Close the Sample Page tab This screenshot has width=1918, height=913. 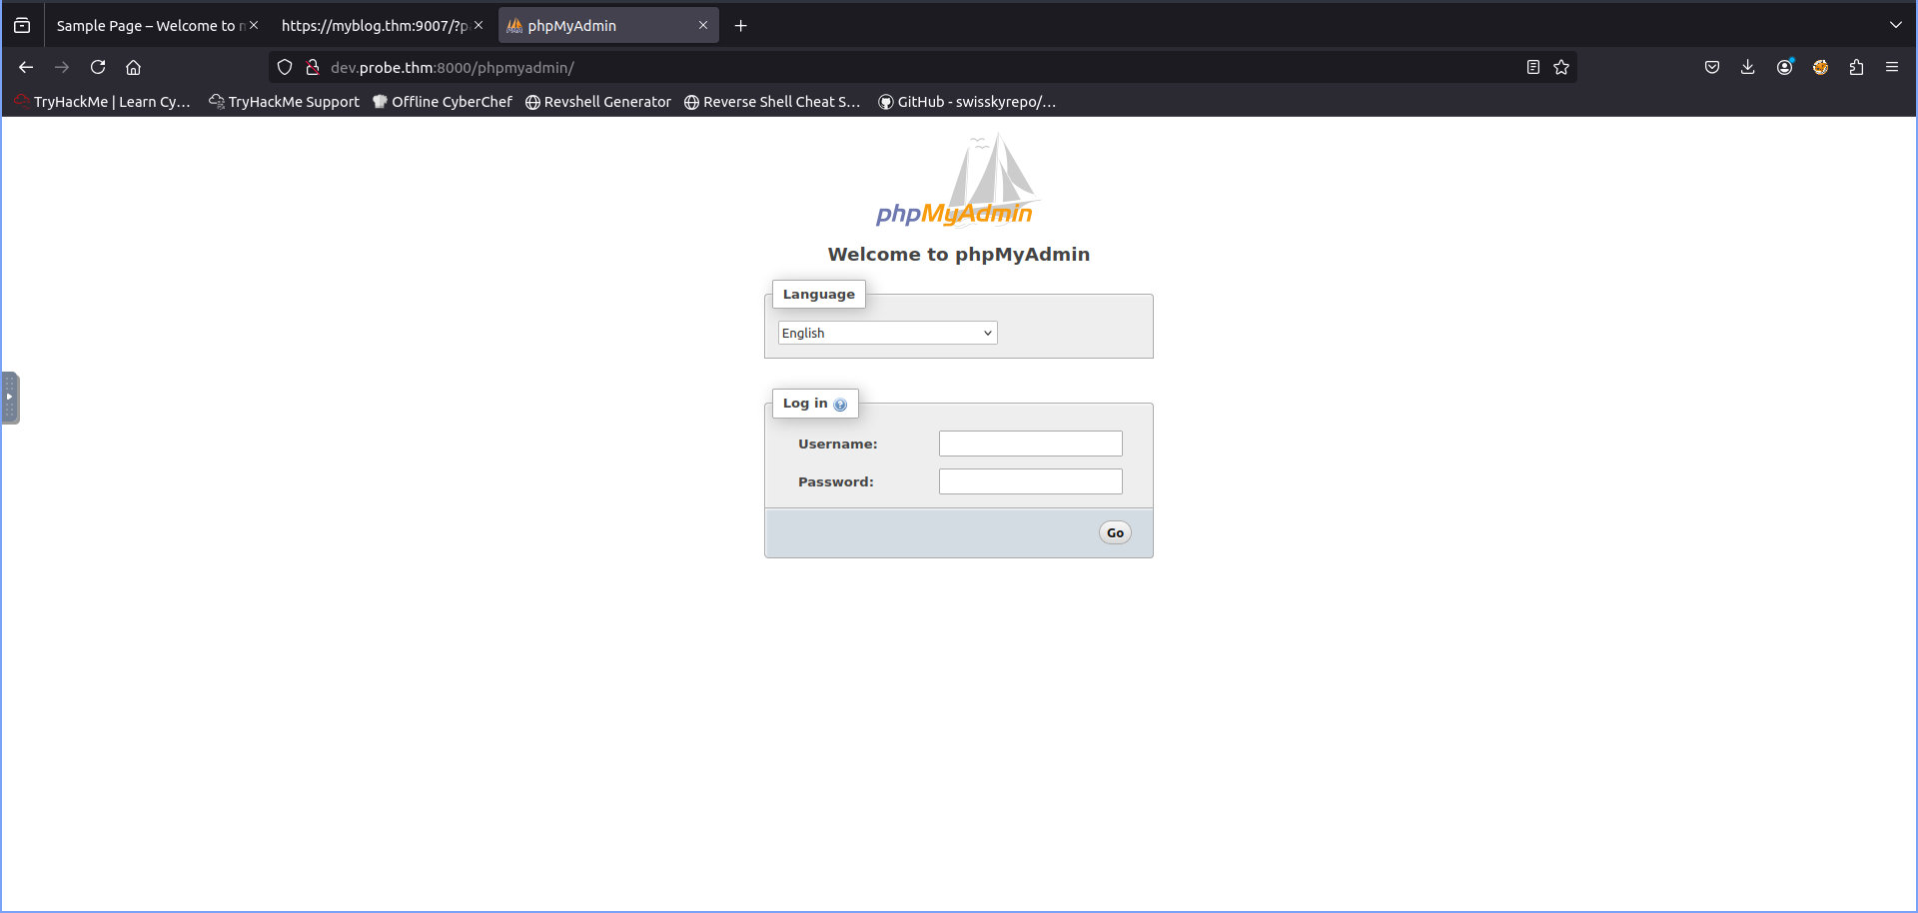(x=254, y=25)
